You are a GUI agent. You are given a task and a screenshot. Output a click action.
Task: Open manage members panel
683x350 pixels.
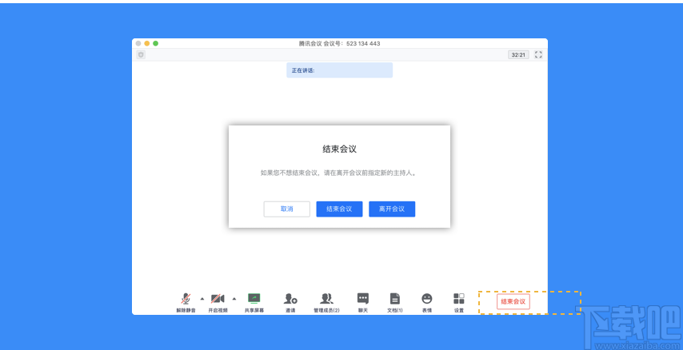[326, 299]
